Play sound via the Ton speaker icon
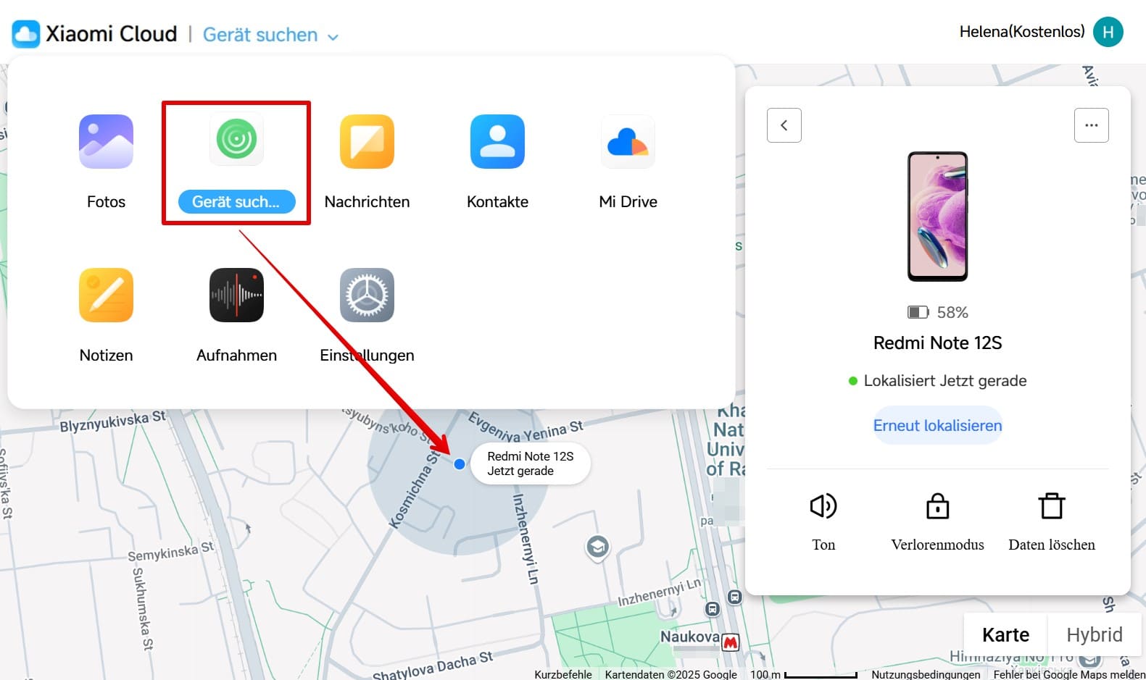1146x680 pixels. pyautogui.click(x=823, y=505)
